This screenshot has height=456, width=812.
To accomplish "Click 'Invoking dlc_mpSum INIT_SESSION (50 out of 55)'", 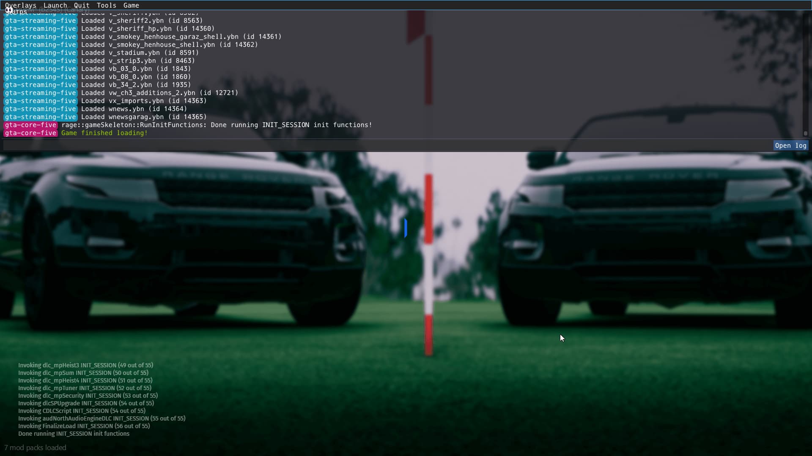I will click(83, 373).
